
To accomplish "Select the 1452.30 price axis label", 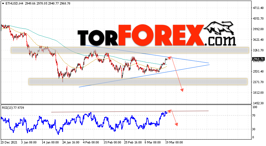I will point(258,103).
